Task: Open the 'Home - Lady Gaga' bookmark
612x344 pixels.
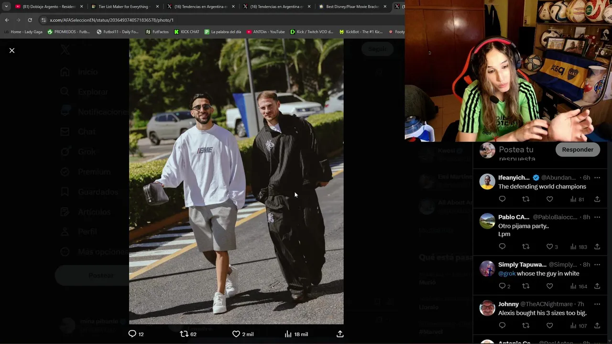Action: click(23, 32)
